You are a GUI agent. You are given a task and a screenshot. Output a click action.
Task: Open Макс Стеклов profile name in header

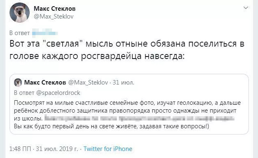pos(54,9)
